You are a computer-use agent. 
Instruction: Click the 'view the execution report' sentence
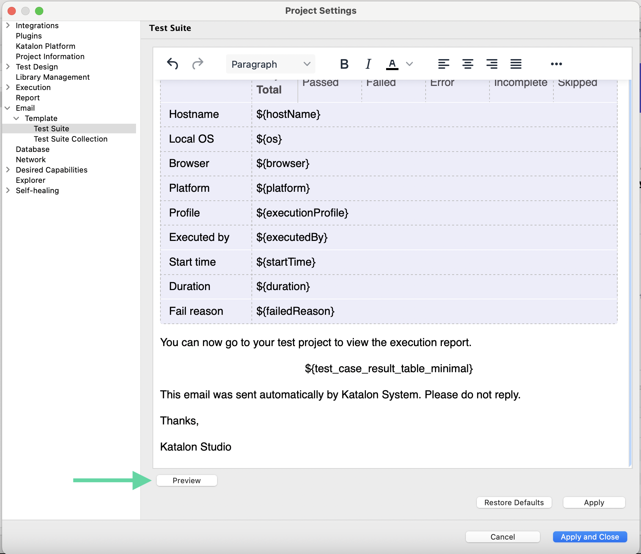click(x=316, y=343)
